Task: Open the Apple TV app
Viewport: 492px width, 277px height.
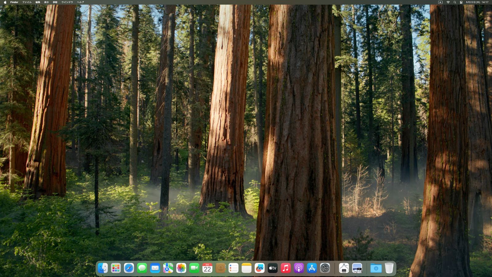Action: [273, 268]
